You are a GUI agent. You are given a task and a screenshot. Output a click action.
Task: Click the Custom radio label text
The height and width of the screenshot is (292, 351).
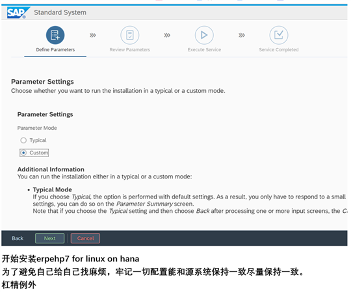(x=39, y=153)
